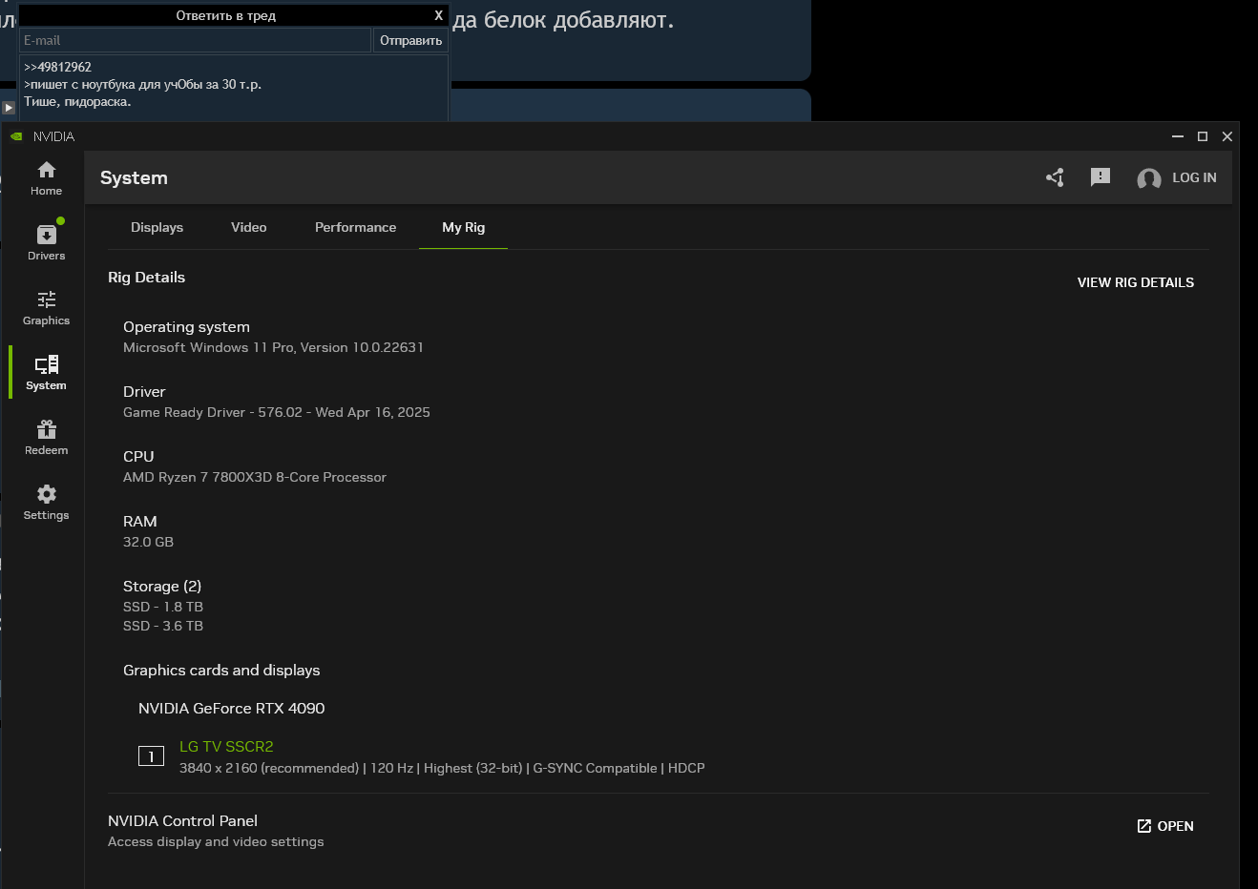The image size is (1258, 889).
Task: Click the 'SSD - 3.6 TB' storage entry
Action: 163,626
